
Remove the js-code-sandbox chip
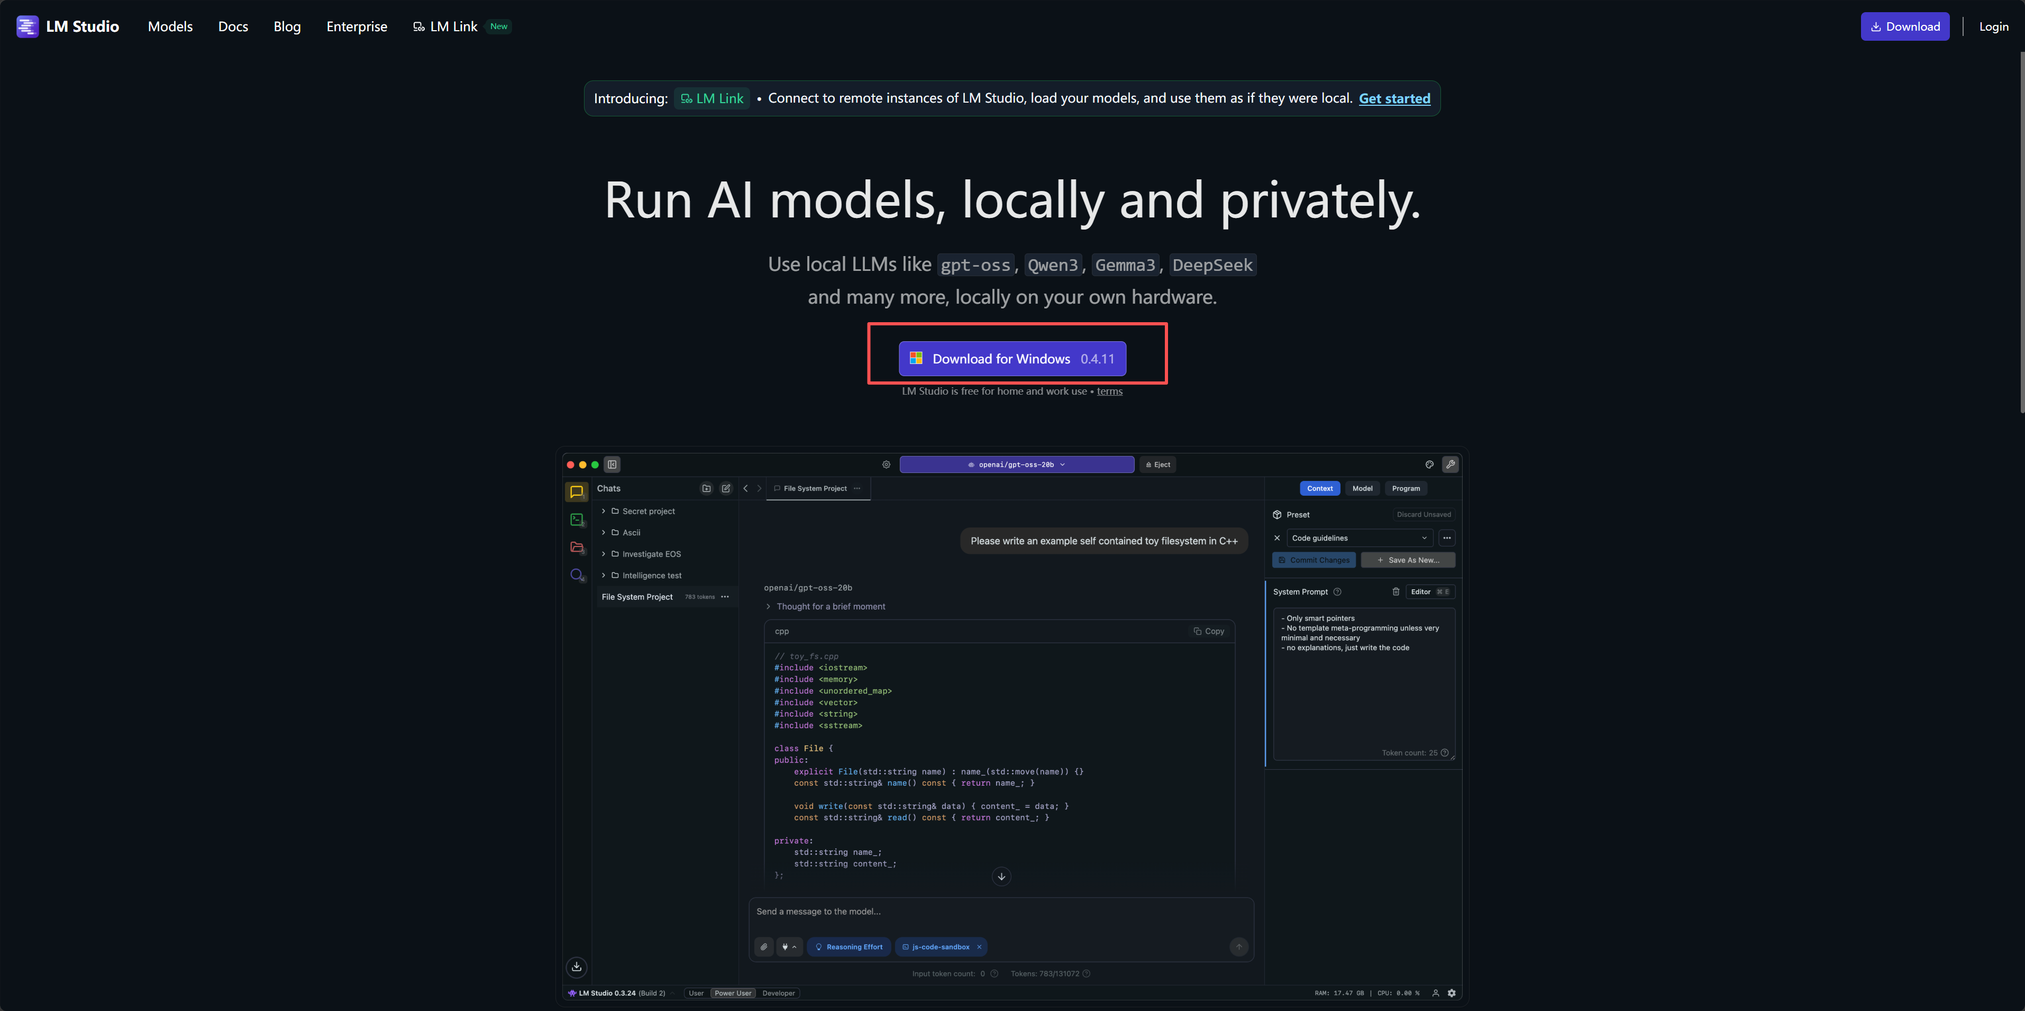tap(980, 948)
